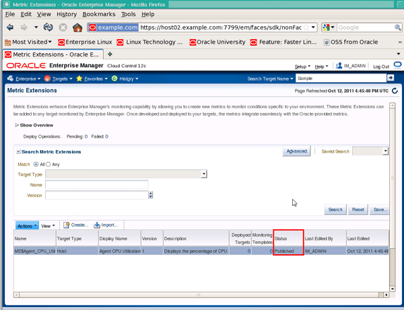Show more bookmarks chevron
Image resolution: width=404 pixels, height=310 pixels.
(400, 42)
